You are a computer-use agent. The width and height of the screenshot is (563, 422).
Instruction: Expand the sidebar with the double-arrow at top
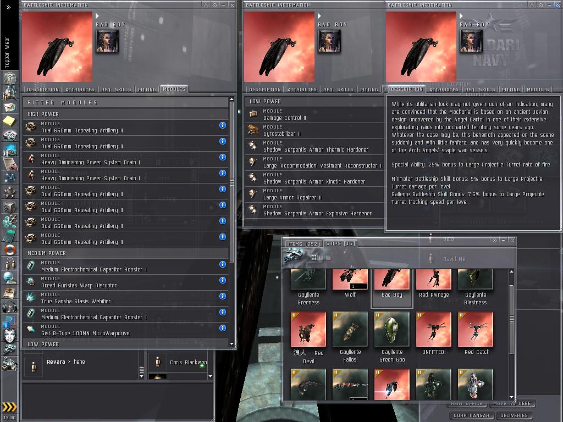coord(9,7)
